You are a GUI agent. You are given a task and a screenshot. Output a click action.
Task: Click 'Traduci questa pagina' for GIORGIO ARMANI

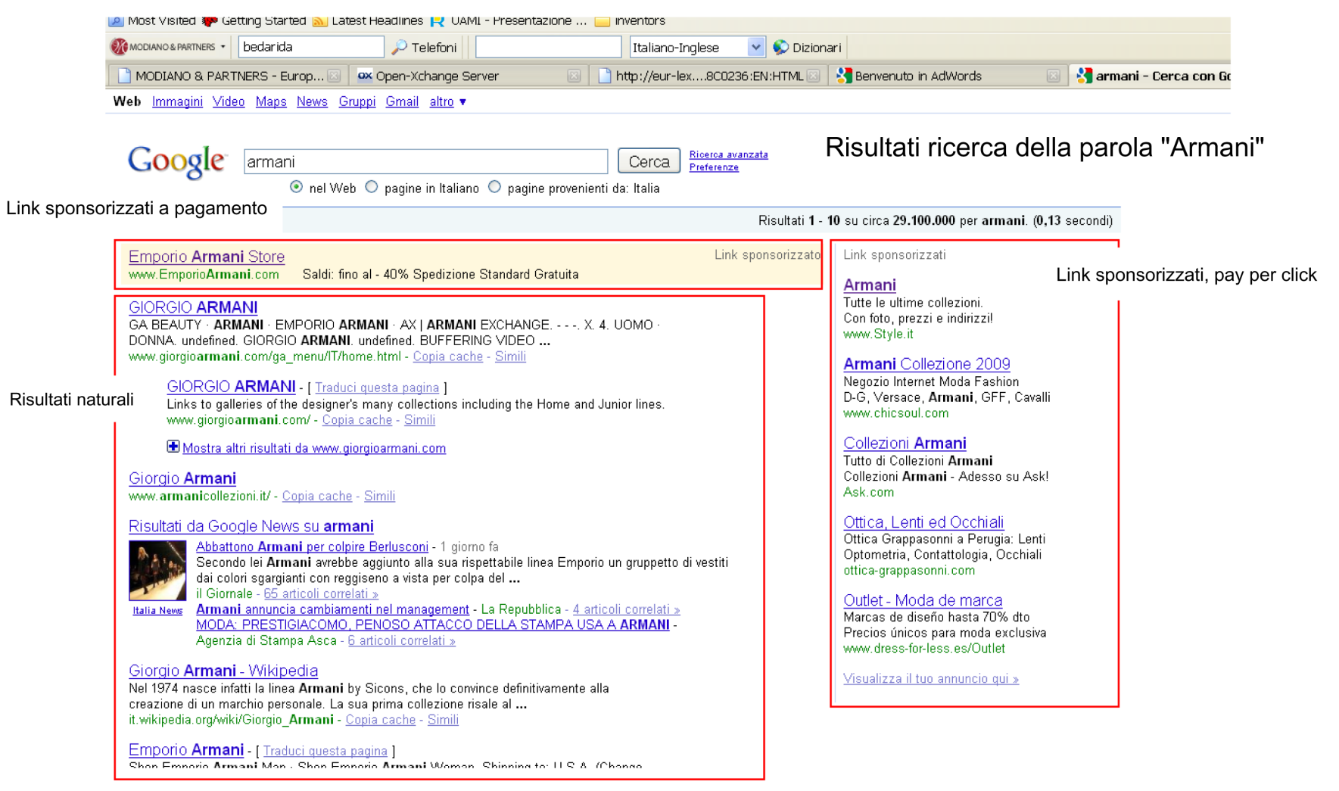point(377,388)
